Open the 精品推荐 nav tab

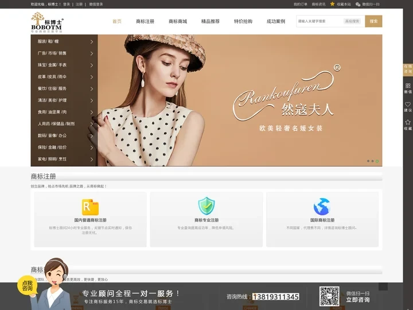pos(211,21)
